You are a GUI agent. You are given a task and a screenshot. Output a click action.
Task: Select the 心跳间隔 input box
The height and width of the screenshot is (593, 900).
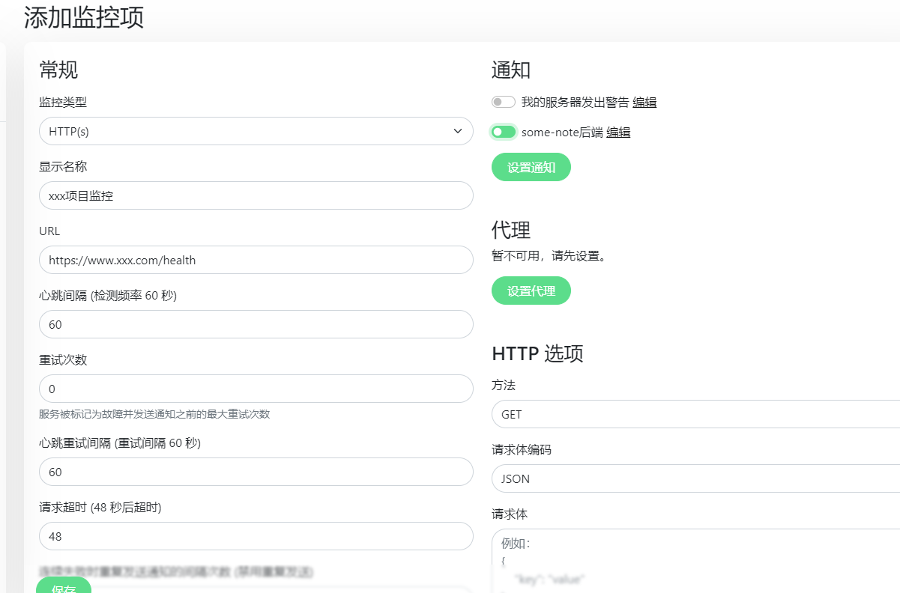pyautogui.click(x=256, y=324)
